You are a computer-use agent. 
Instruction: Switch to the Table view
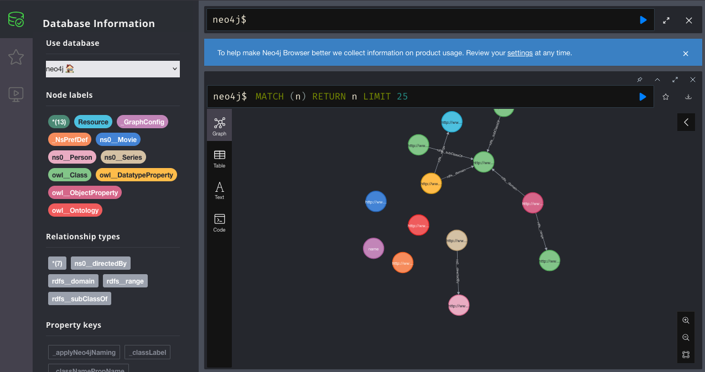tap(219, 159)
